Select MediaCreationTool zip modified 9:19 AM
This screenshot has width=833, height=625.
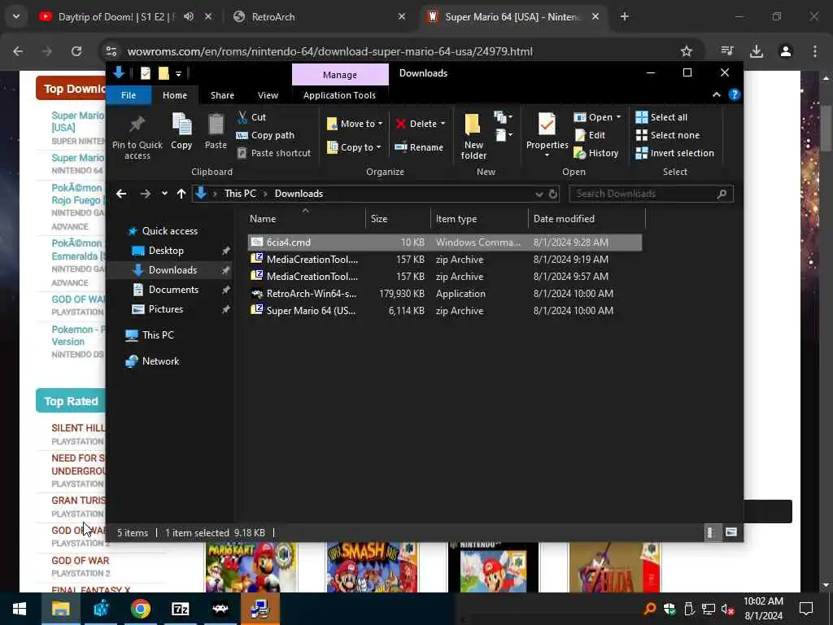pos(445,260)
